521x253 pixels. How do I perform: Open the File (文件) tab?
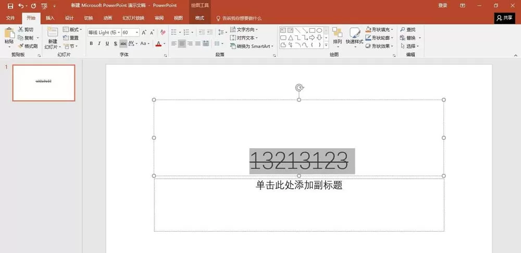tap(10, 18)
